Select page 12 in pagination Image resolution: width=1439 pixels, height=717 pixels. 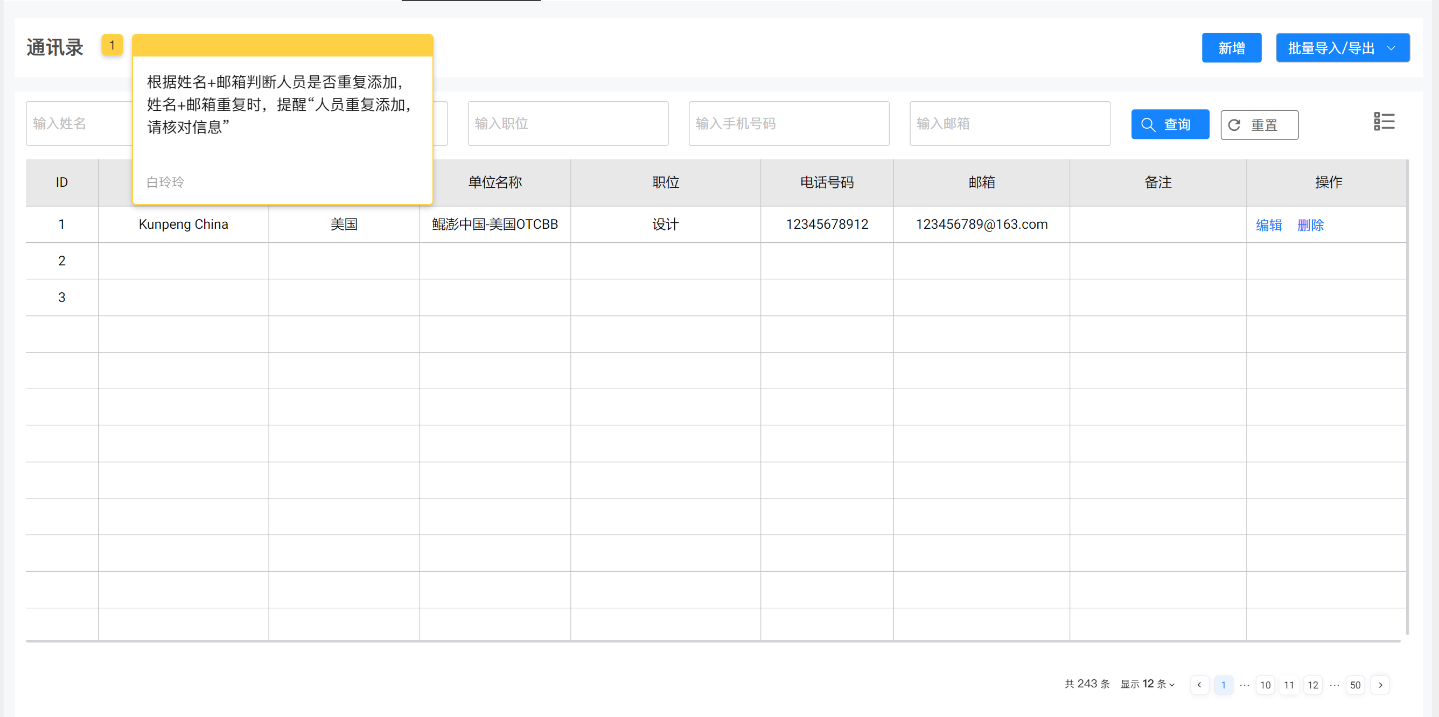[x=1312, y=685]
